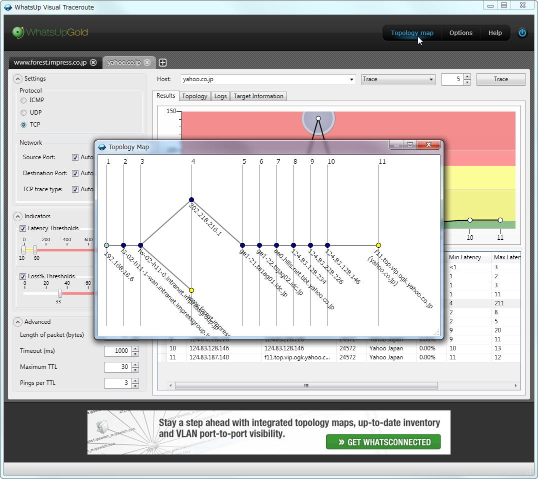Click yellow www.forest.impress node in map
The image size is (538, 479).
pyautogui.click(x=191, y=290)
